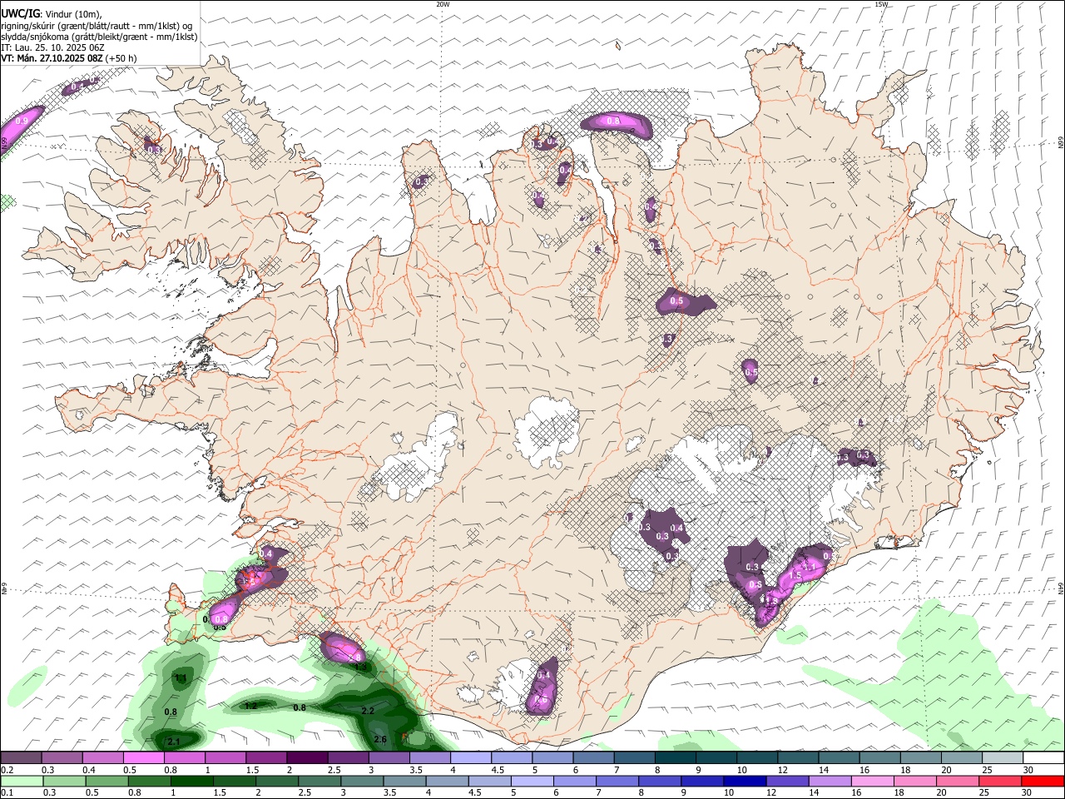Click the 20W longitude label
Image resolution: width=1065 pixels, height=799 pixels.
(x=443, y=4)
